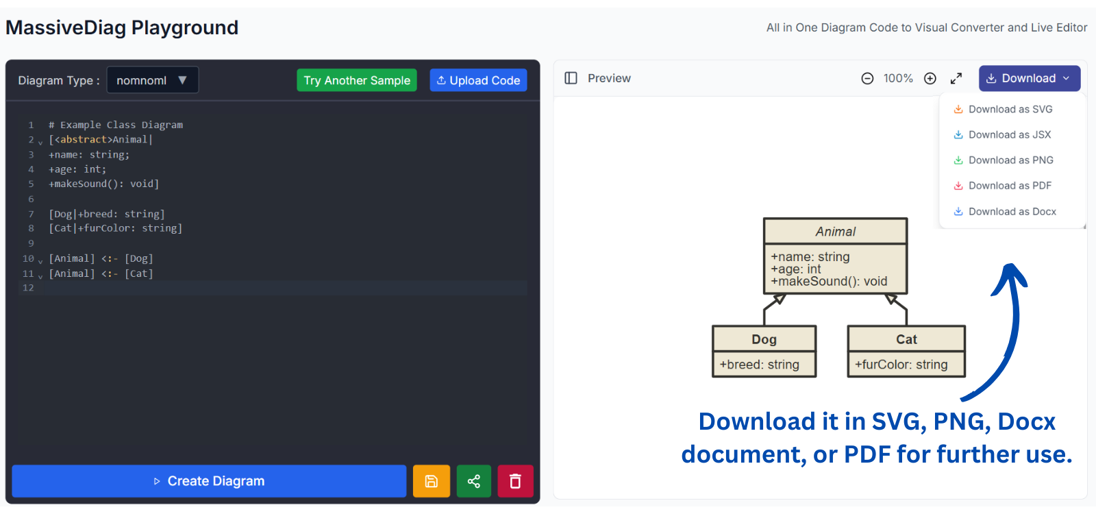1096x514 pixels.
Task: Zoom in with the plus circle icon
Action: point(930,79)
